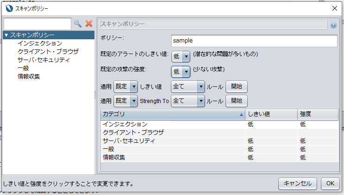Click クライアント・ブラウザ row in the category table
Image resolution: width=344 pixels, height=195 pixels.
219,133
